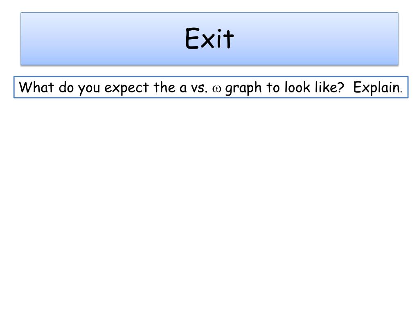419x314 pixels.
Task: Click the letter "E" in the Exit title
Action: click(x=192, y=39)
